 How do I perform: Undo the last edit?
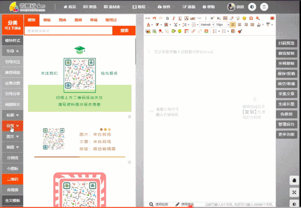[x=154, y=18]
